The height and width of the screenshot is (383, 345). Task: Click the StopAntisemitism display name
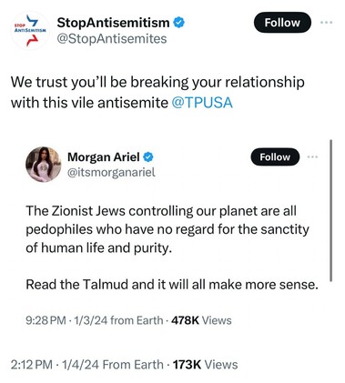113,23
